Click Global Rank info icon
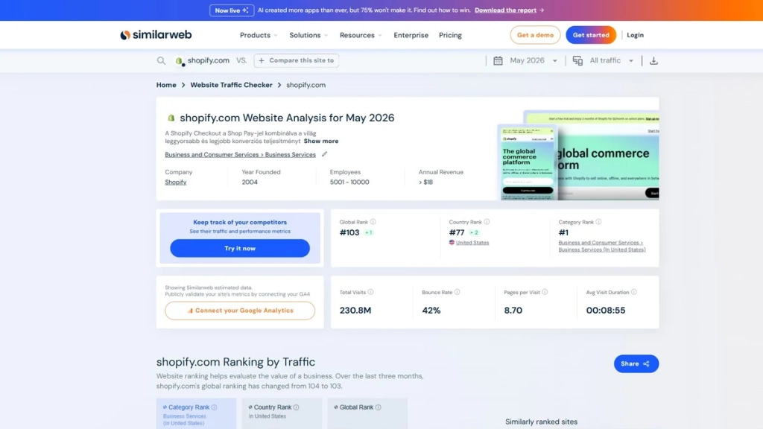Image resolution: width=763 pixels, height=429 pixels. pos(373,222)
